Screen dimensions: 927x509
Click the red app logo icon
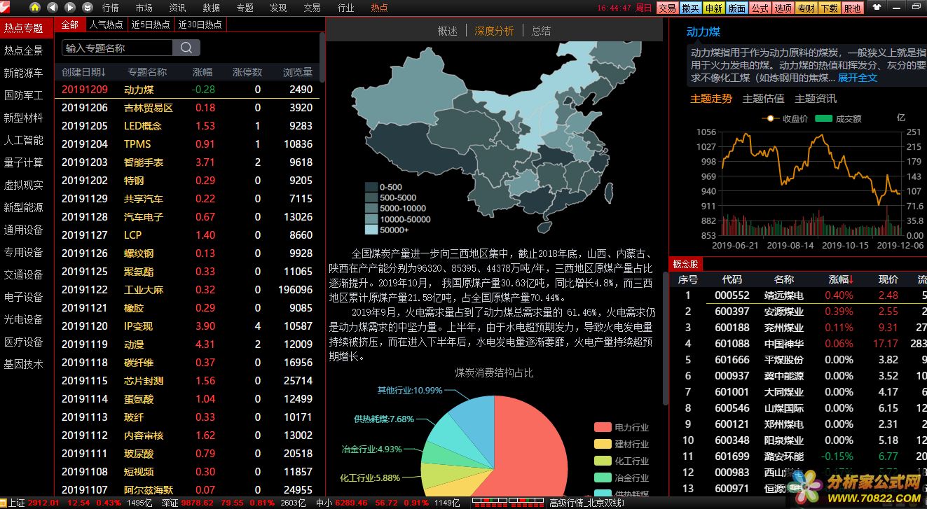coord(6,6)
